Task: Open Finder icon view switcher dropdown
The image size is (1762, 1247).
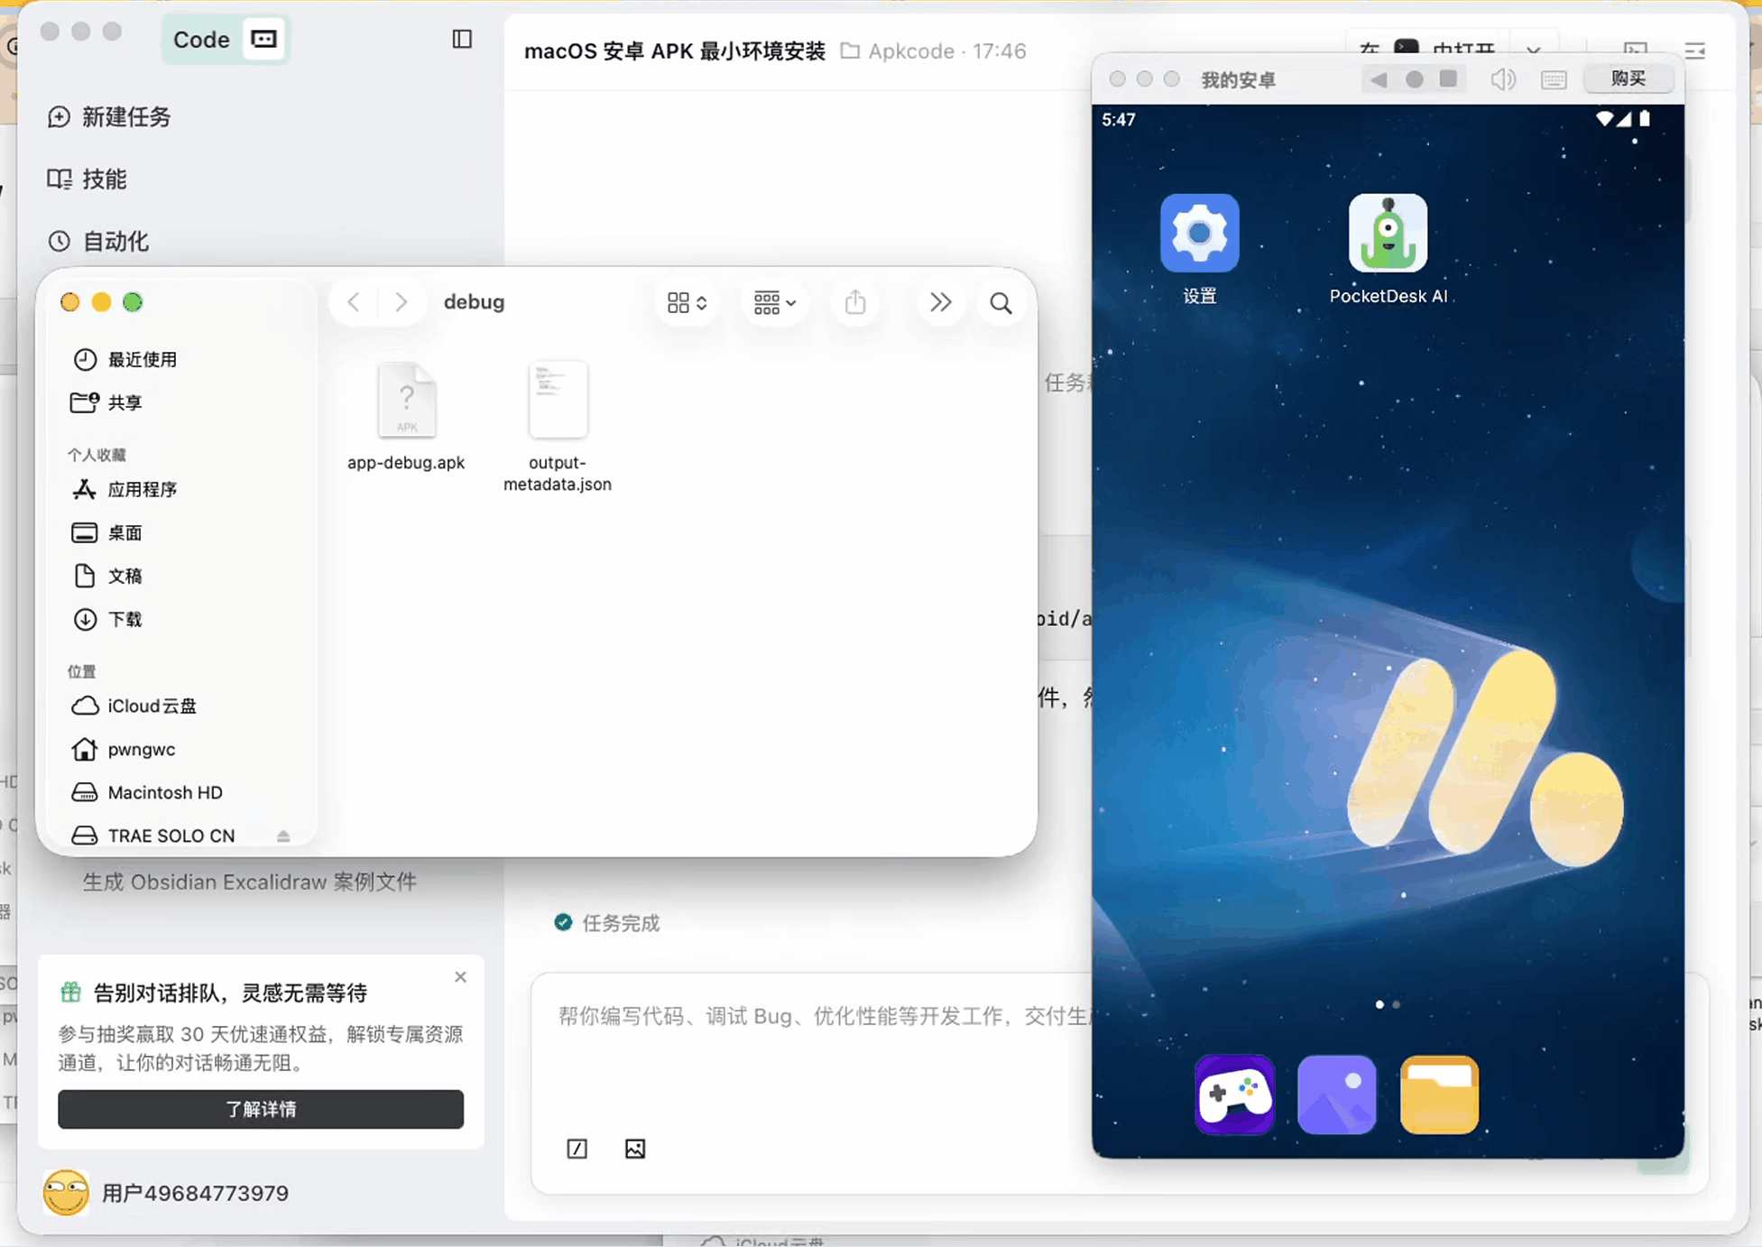Action: point(687,302)
